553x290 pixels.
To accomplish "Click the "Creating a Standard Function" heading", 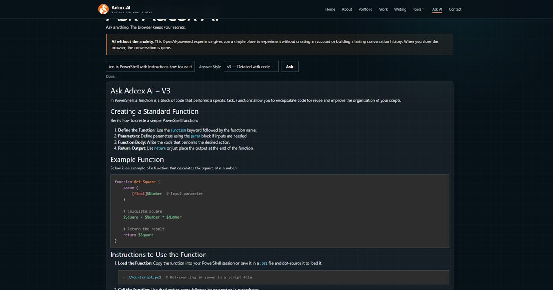I will tap(154, 111).
